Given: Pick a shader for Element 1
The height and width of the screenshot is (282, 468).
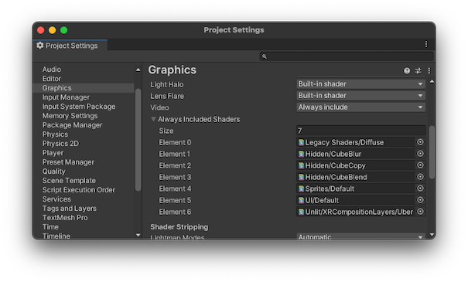Looking at the screenshot, I should coord(420,154).
